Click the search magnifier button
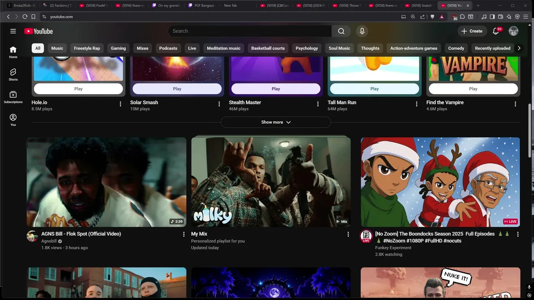534x300 pixels. click(x=341, y=31)
